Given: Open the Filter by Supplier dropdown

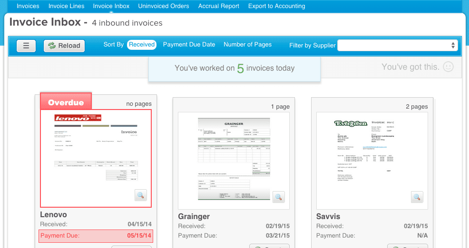Looking at the screenshot, I should (x=398, y=46).
